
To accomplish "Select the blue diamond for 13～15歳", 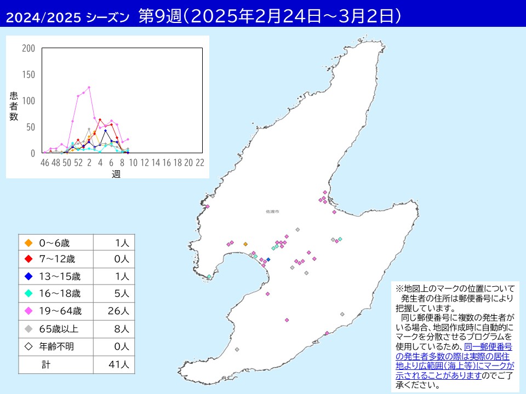I will pos(29,276).
